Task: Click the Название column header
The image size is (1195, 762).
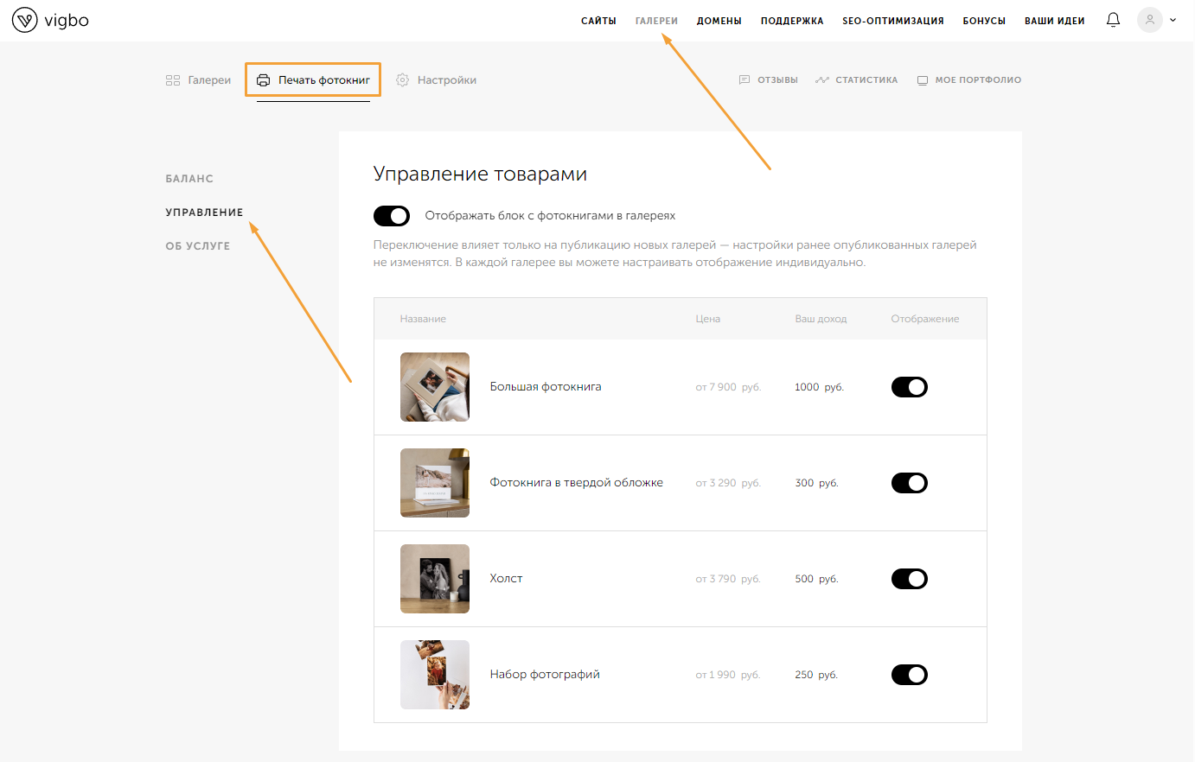Action: click(423, 319)
